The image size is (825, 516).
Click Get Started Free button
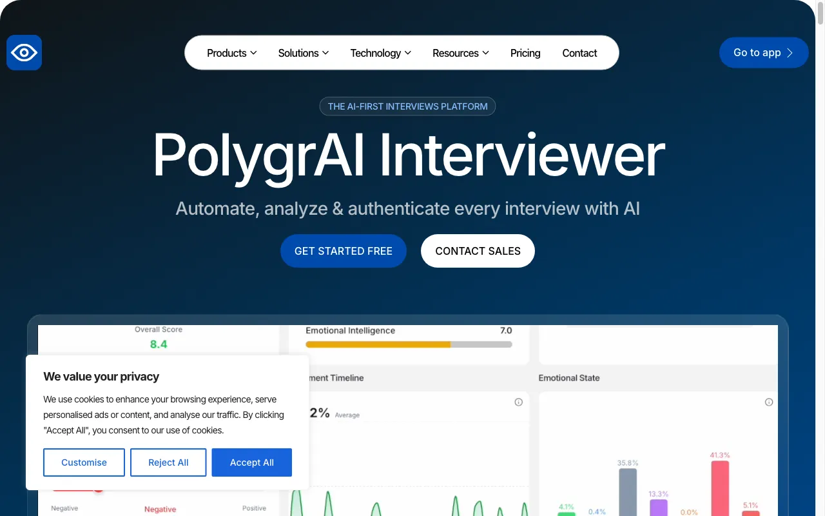click(344, 251)
